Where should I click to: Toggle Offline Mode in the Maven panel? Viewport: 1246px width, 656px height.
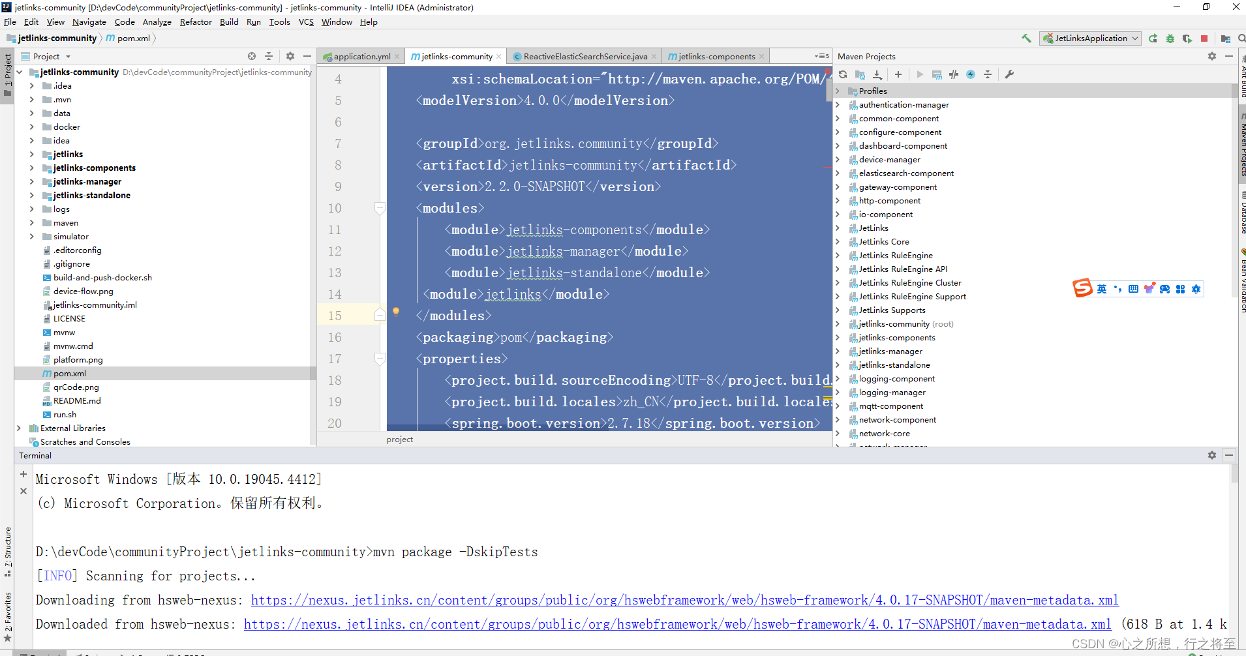[954, 74]
